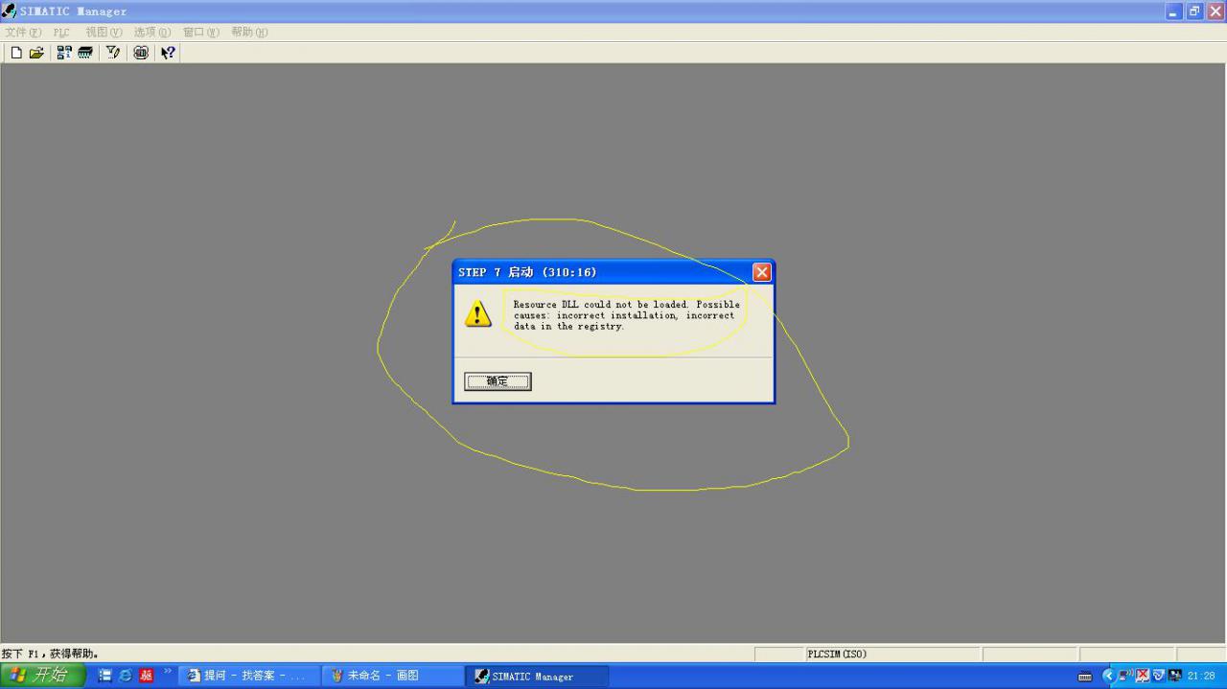This screenshot has width=1227, height=689.
Task: Expand the quick launch chevron on taskbar
Action: tap(169, 672)
